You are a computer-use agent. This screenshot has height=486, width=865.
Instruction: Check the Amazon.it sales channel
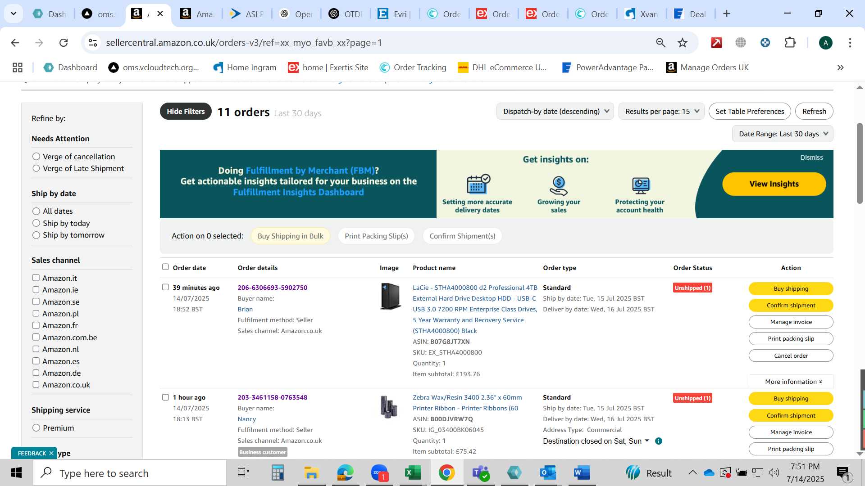click(x=36, y=278)
